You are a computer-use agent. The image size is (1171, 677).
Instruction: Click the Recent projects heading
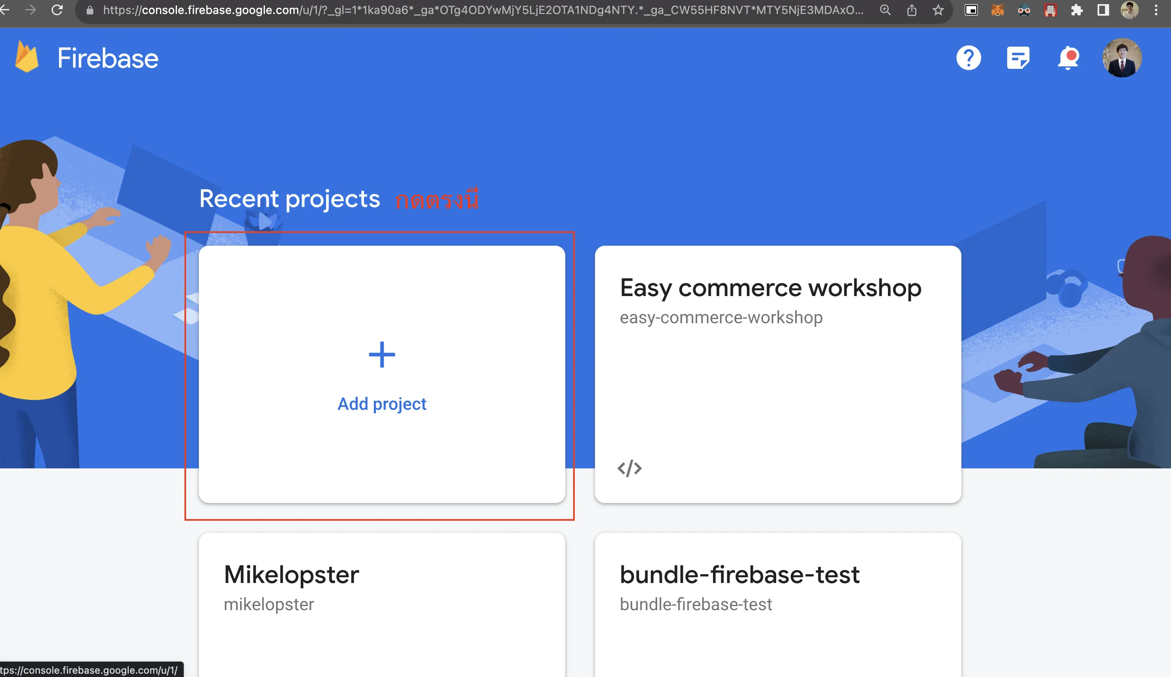coord(290,199)
